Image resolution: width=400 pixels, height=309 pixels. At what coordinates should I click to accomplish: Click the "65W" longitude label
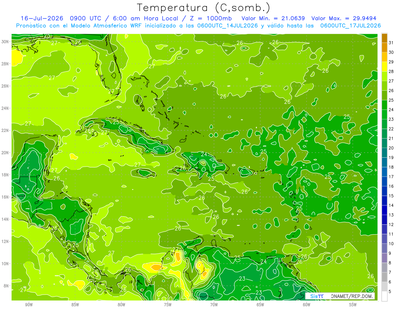point(260,305)
